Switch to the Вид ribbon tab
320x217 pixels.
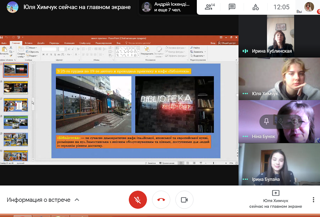click(x=118, y=43)
